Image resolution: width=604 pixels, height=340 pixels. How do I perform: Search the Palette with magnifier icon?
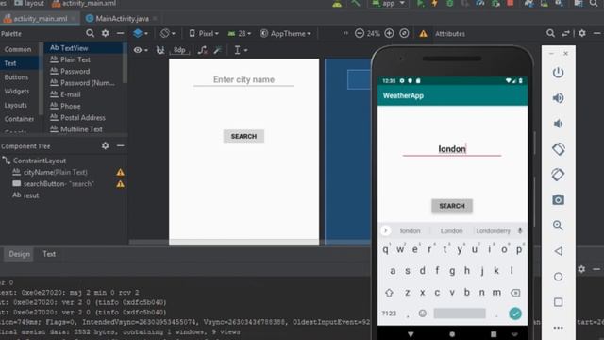(x=91, y=34)
